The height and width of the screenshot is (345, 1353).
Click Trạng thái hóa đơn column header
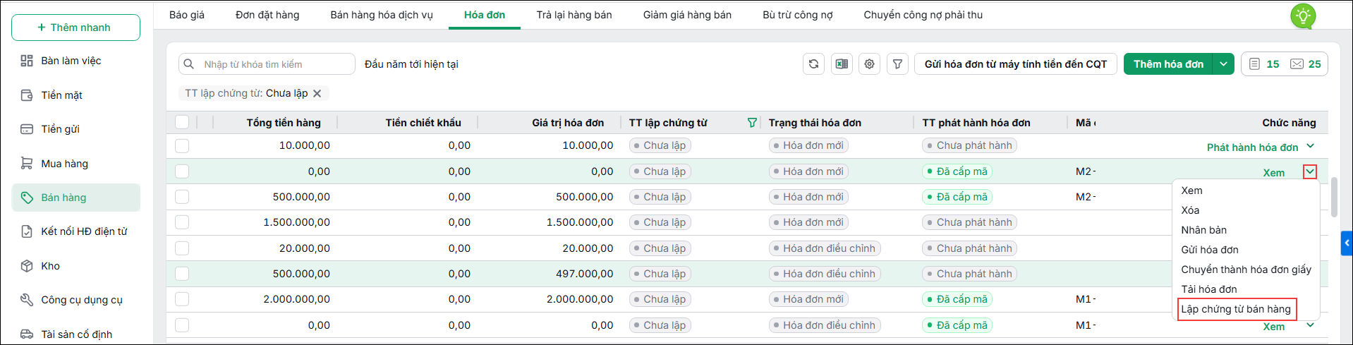(815, 123)
